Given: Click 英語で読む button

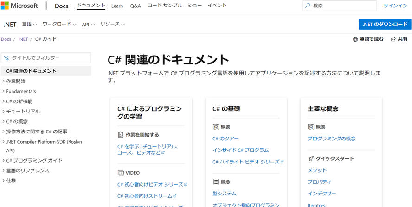Looking at the screenshot, I should 368,39.
